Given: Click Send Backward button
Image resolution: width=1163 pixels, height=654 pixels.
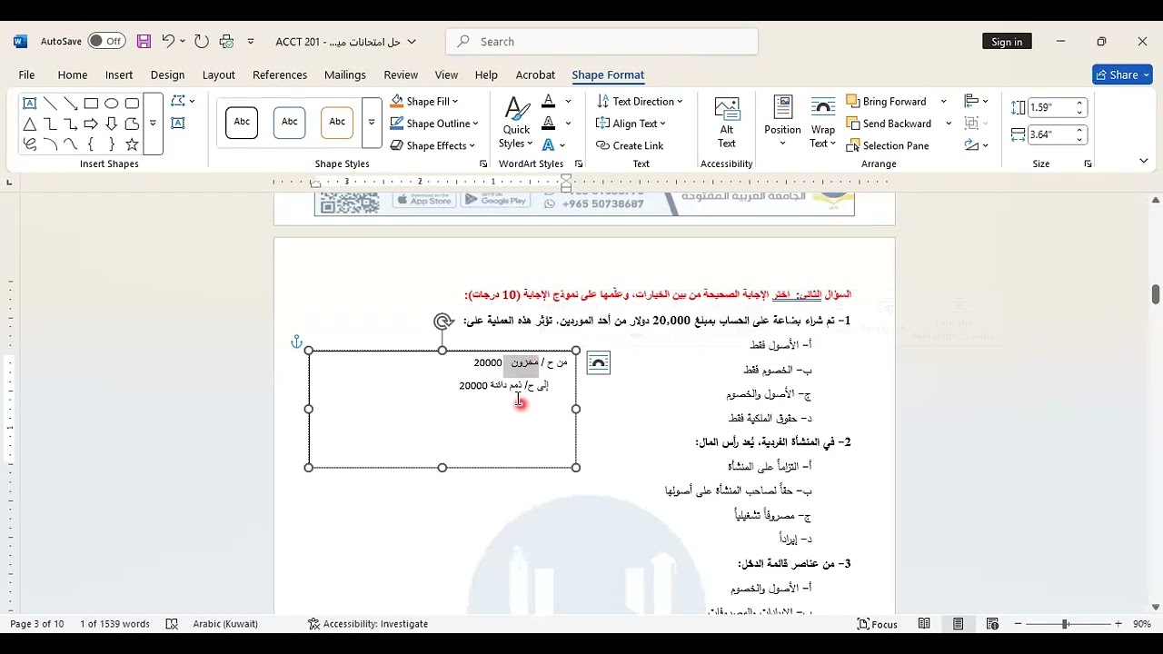Looking at the screenshot, I should tap(889, 124).
